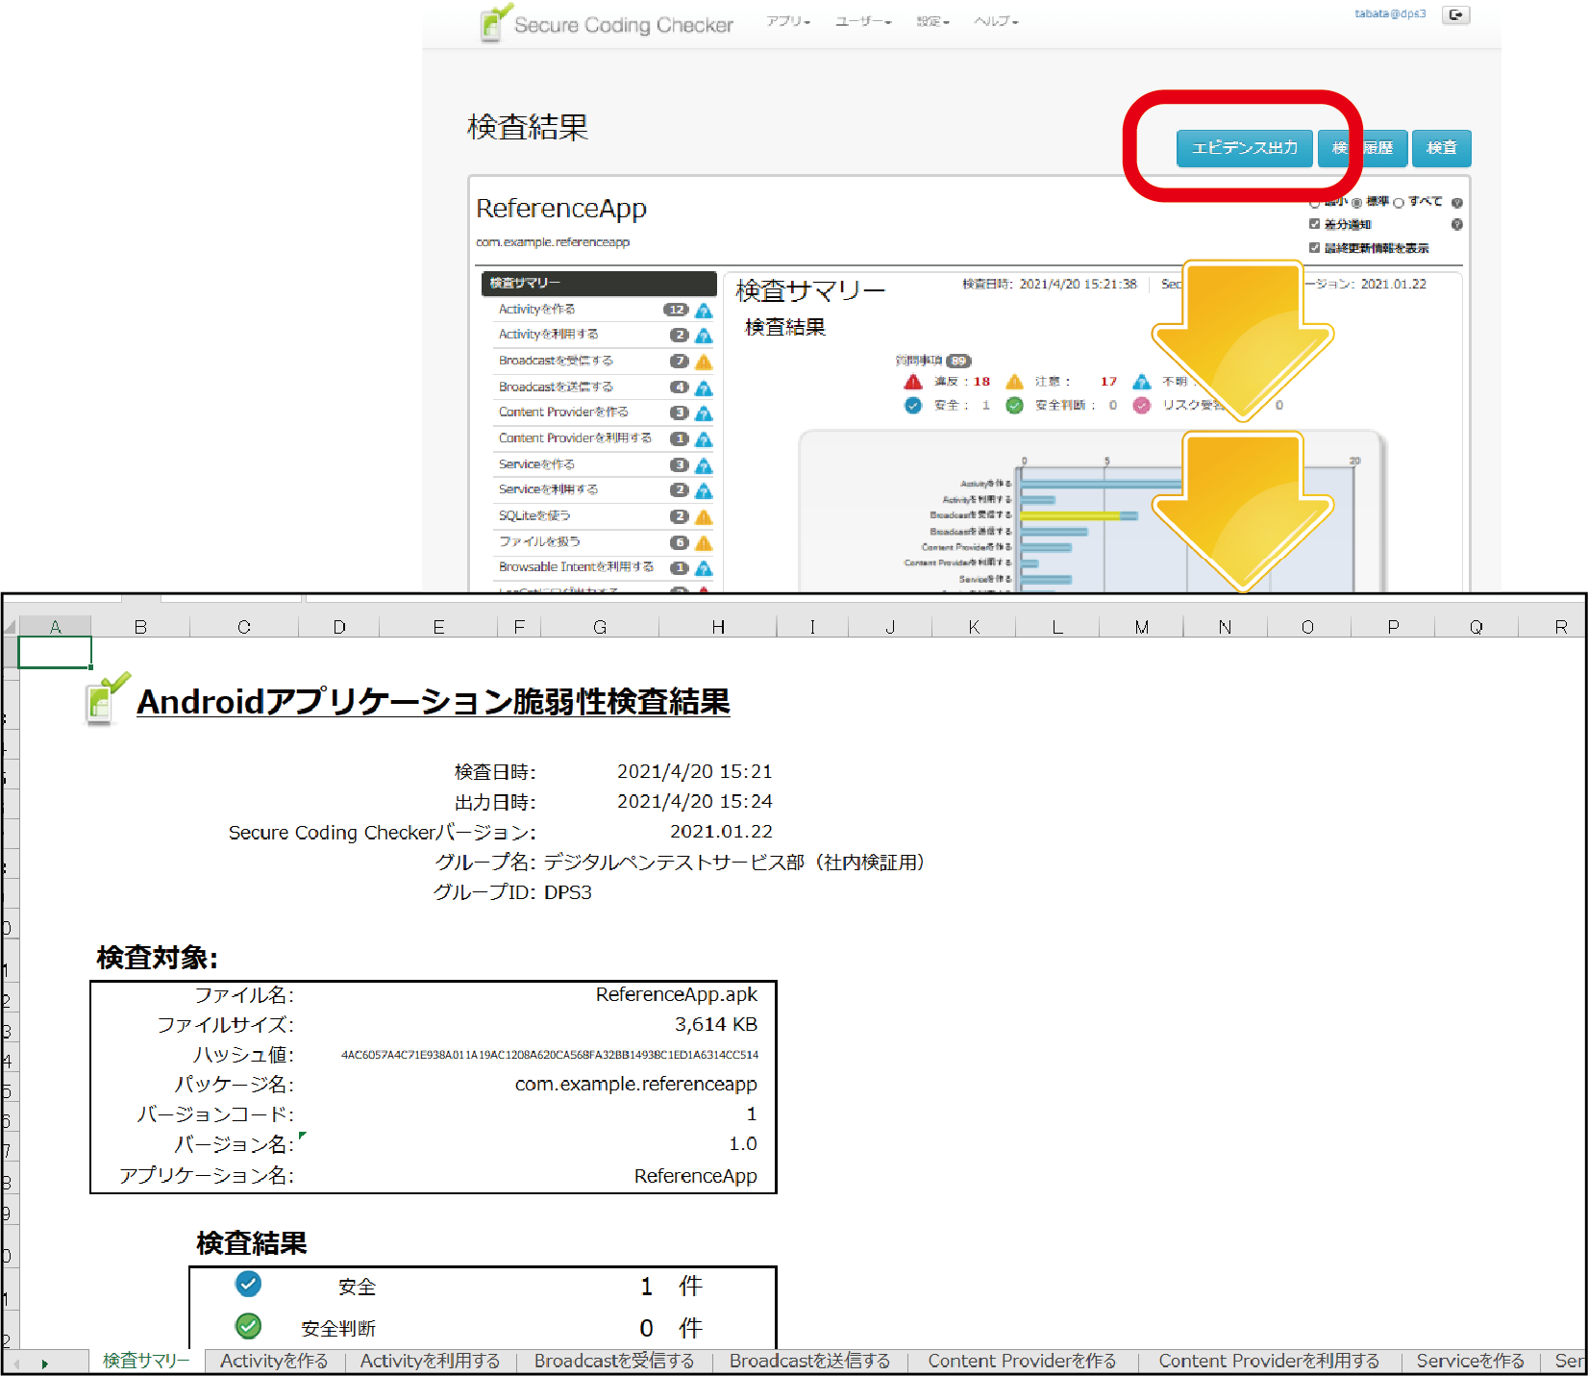Toggle 最終更新情報を表示 checkbox

click(1314, 247)
